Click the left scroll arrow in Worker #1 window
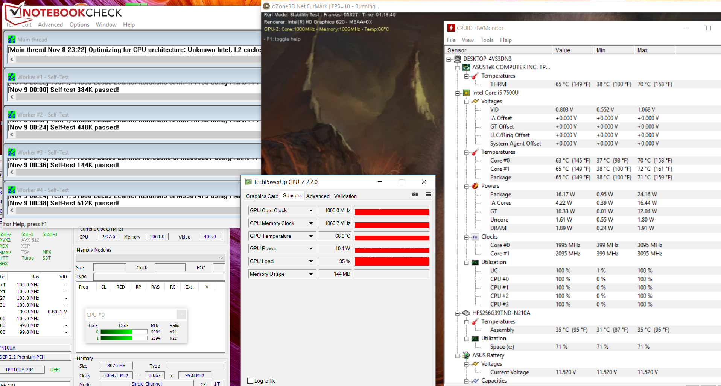Screen dimensions: 721x386 (x=12, y=97)
